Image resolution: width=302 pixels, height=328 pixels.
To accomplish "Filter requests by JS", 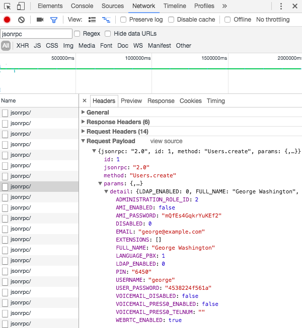I will point(37,46).
